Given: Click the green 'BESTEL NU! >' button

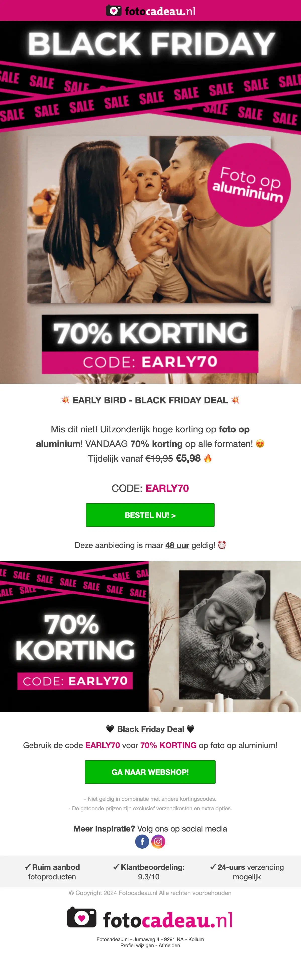Looking at the screenshot, I should pyautogui.click(x=150, y=515).
